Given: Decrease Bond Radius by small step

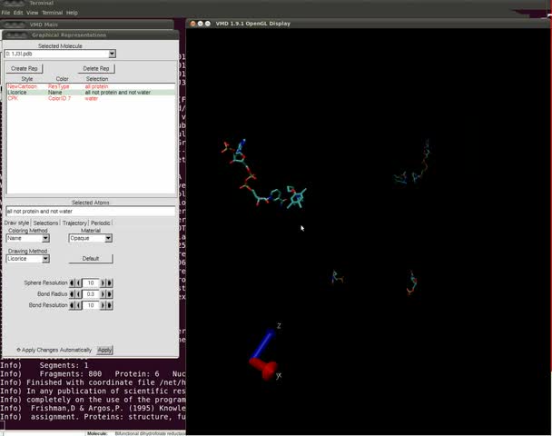Looking at the screenshot, I should tap(79, 294).
